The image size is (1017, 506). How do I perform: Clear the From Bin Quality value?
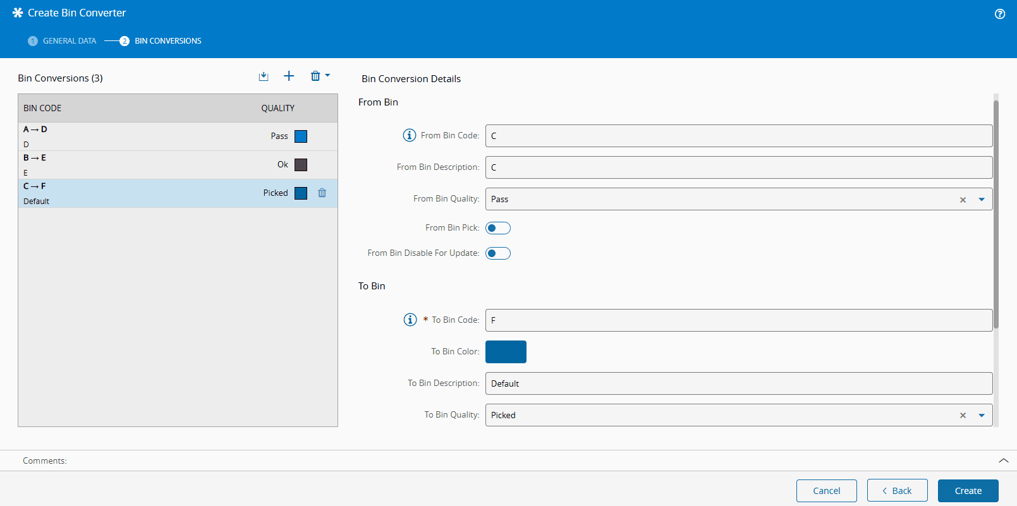pos(963,200)
